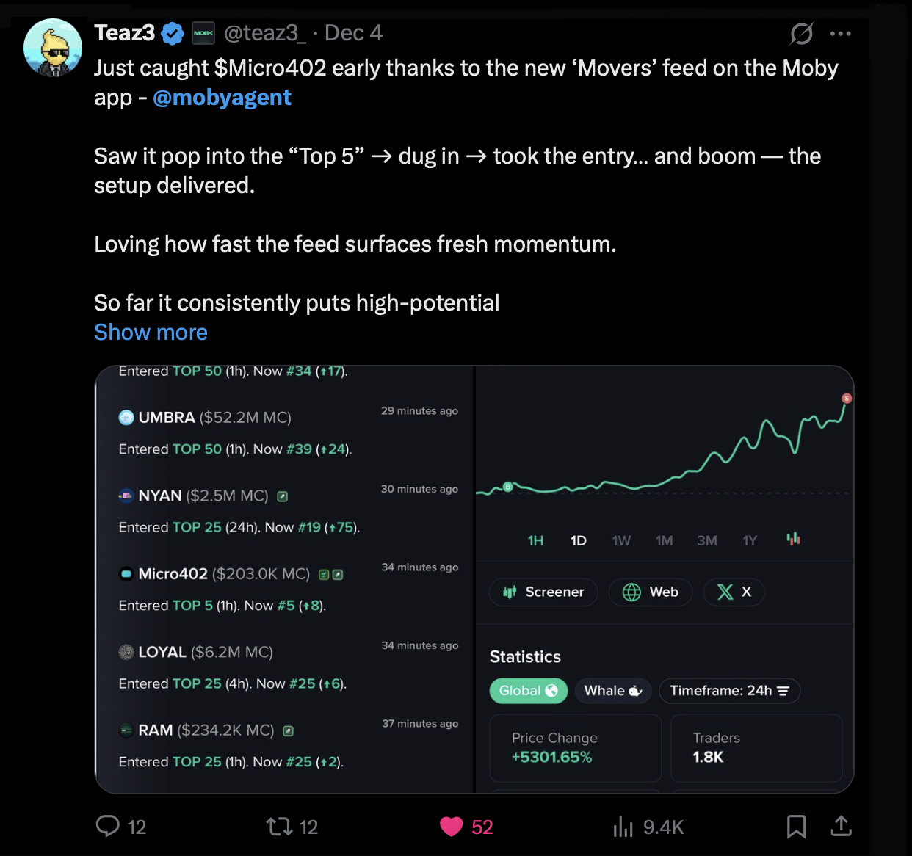Toggle Global statistics filter
912x856 pixels.
click(x=528, y=691)
